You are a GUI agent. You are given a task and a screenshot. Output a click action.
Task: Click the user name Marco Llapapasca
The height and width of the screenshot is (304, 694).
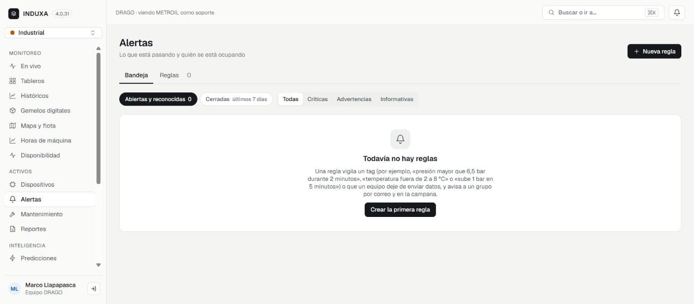(x=51, y=285)
